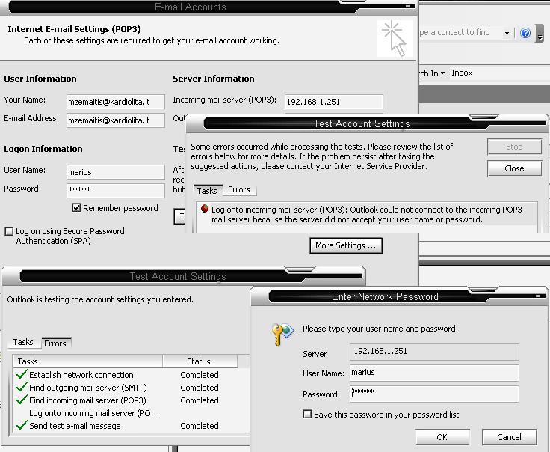Viewport: 550px width, 452px height.
Task: Click Cancel in the Enter Network Password dialog
Action: (509, 437)
